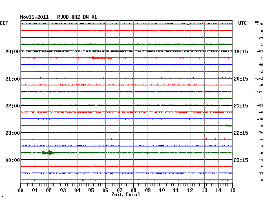Click the 08 minute axis label
This screenshot has height=201, width=265.
133,190
